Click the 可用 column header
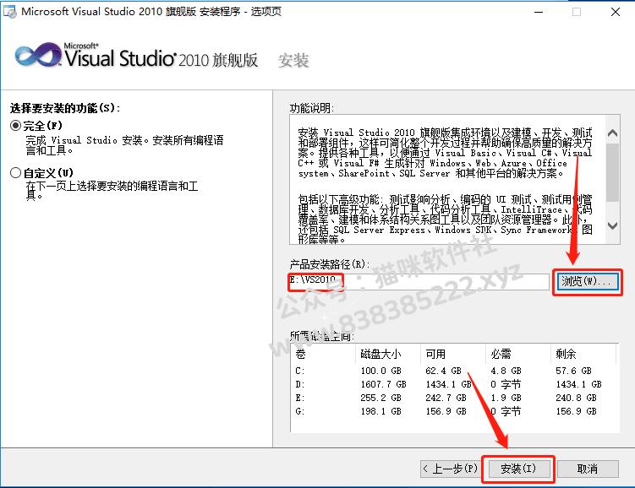 pos(453,354)
